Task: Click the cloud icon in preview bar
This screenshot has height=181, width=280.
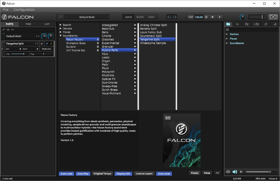Action: (228, 172)
